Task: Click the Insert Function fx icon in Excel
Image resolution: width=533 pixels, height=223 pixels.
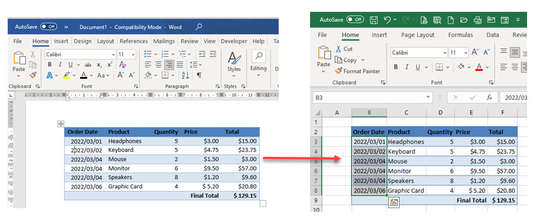Action: tap(489, 98)
